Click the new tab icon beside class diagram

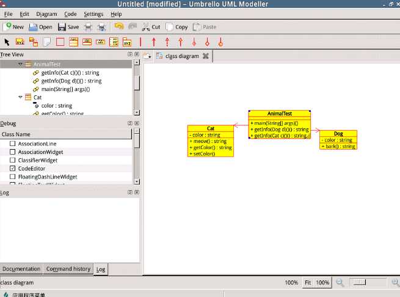pyautogui.click(x=147, y=56)
